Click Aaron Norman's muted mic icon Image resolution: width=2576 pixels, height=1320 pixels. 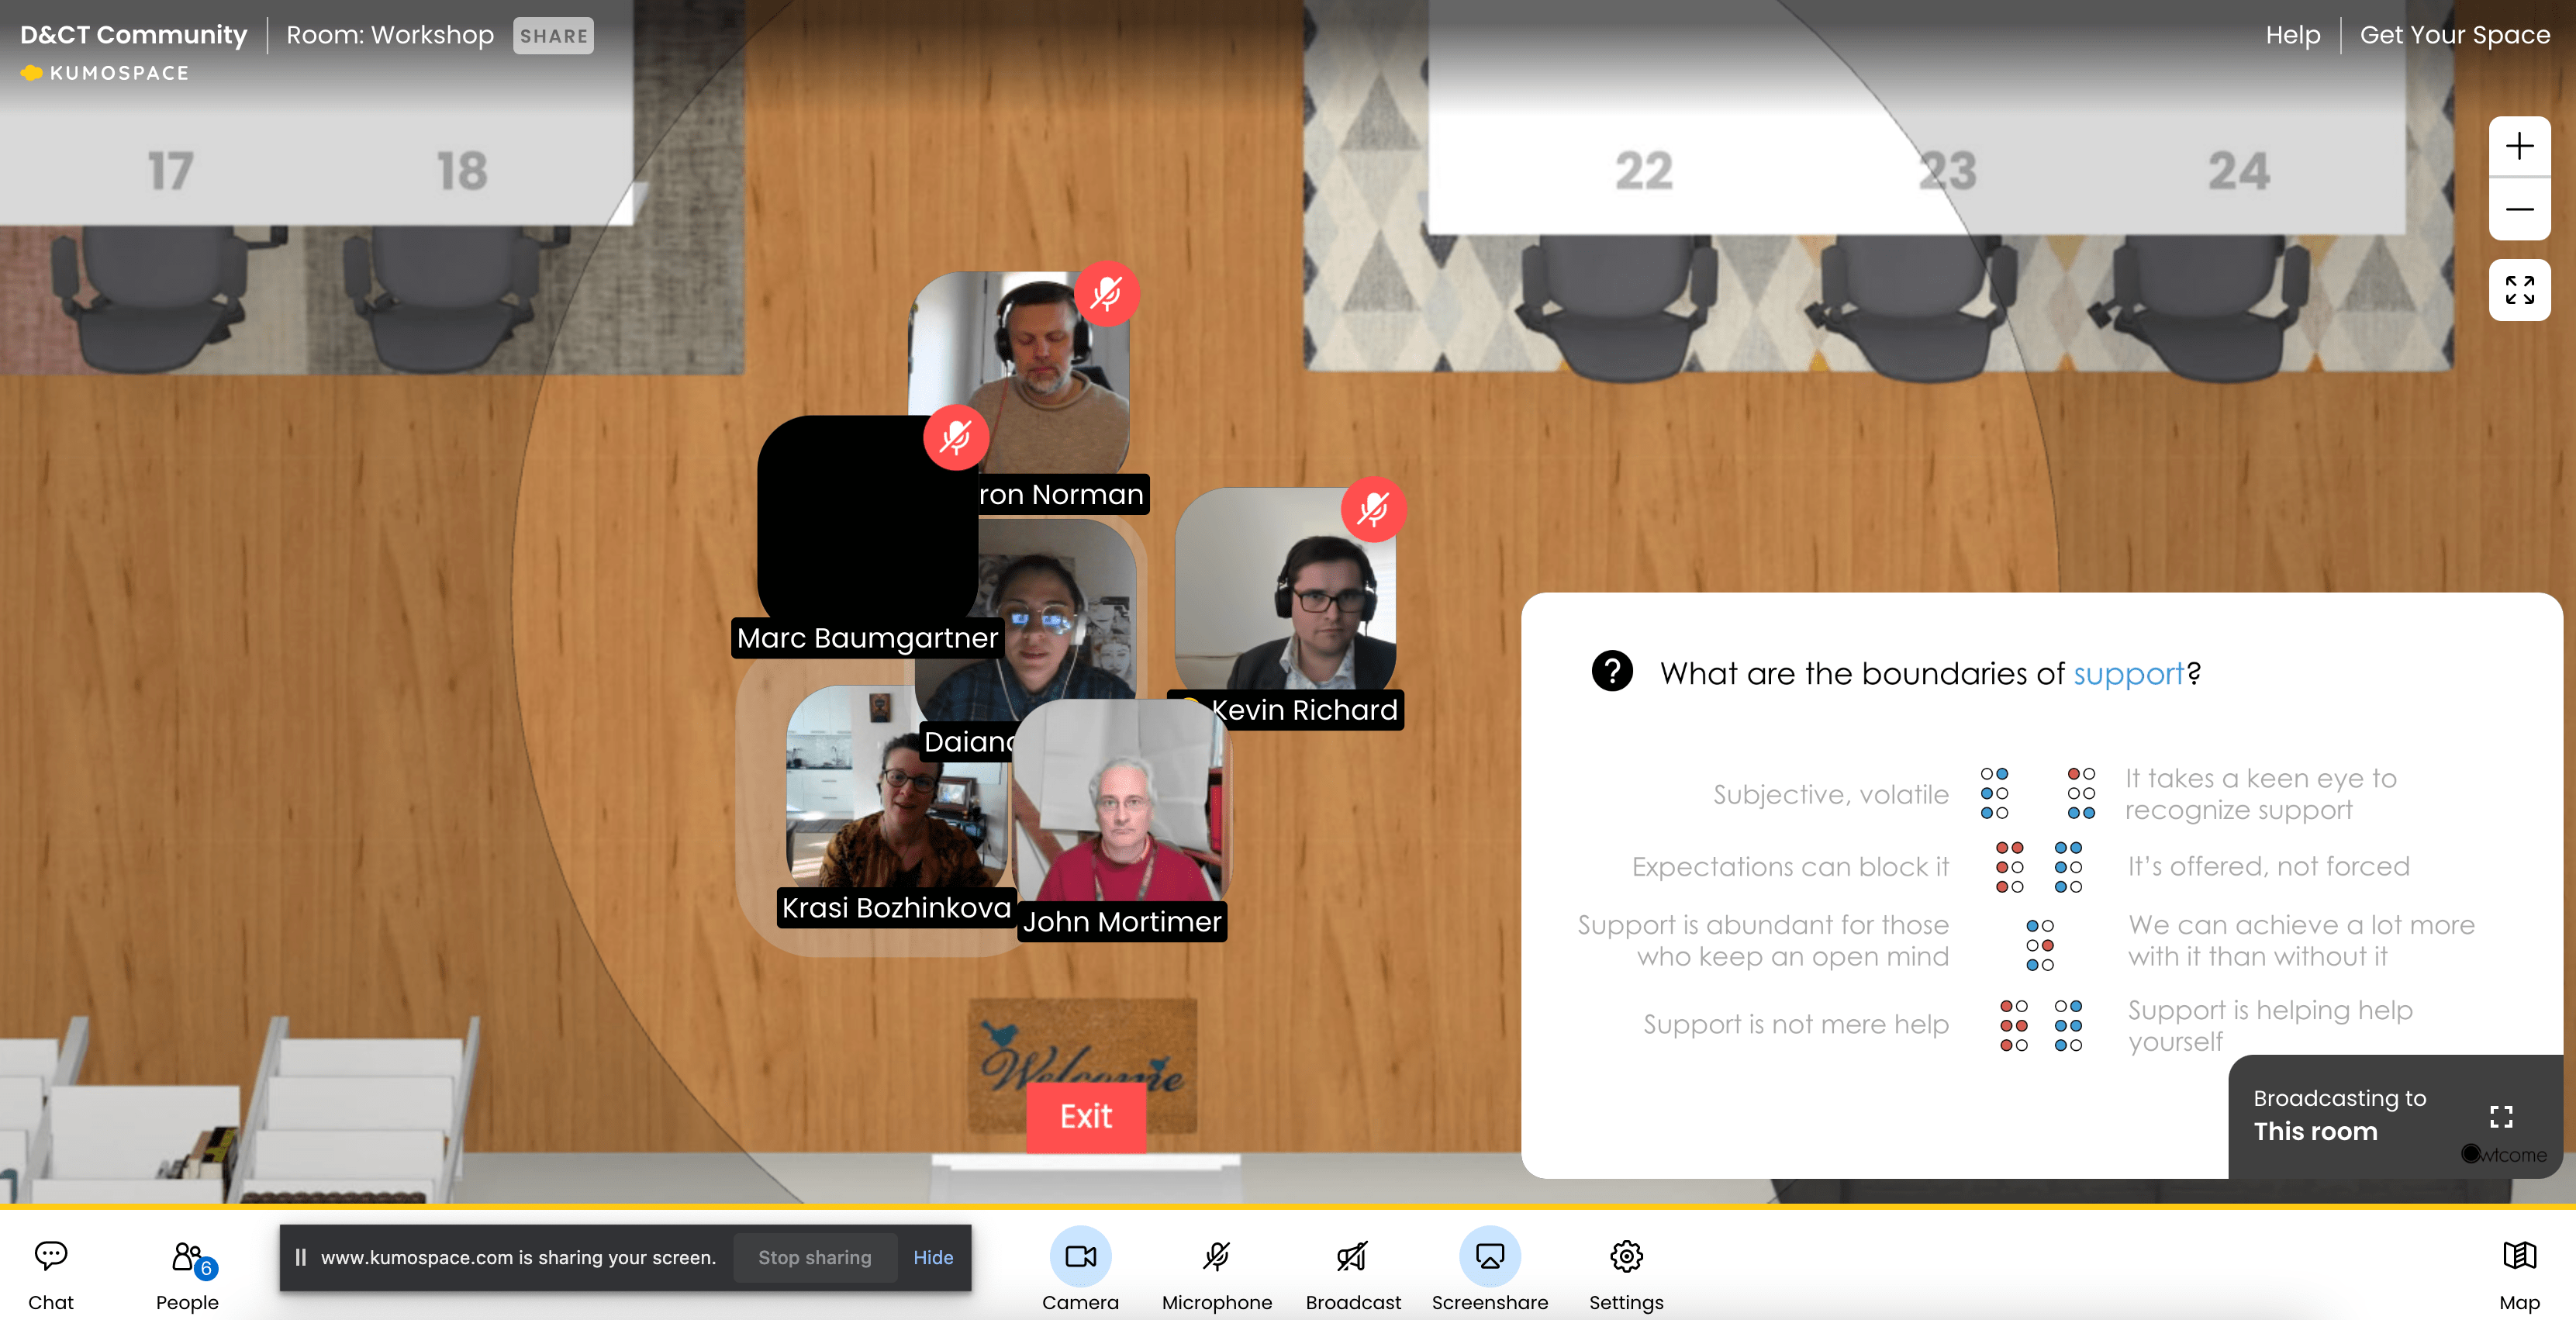click(1106, 294)
